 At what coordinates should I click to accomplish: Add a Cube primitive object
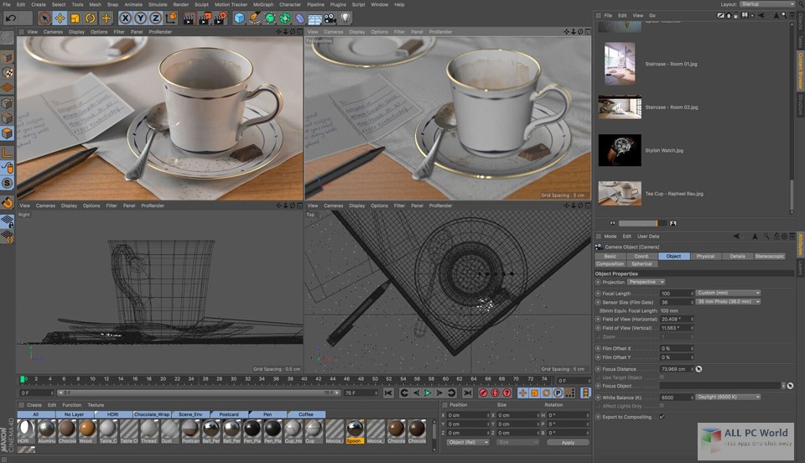(x=239, y=18)
